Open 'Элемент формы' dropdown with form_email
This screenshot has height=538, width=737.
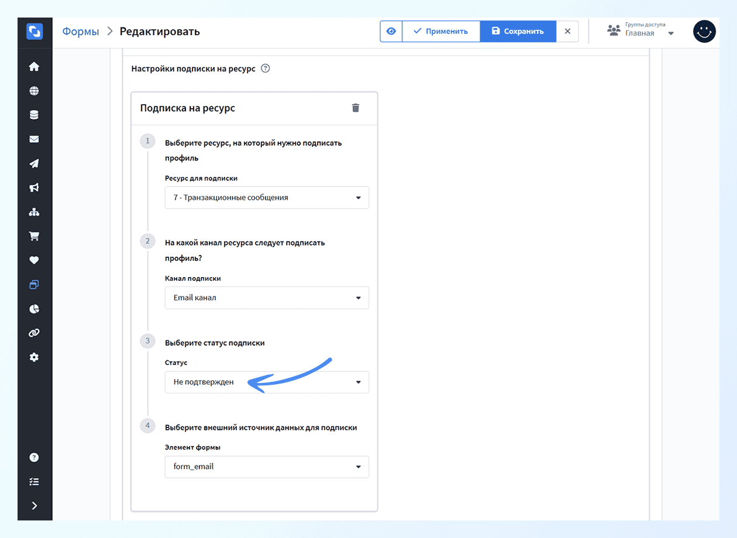click(x=267, y=467)
